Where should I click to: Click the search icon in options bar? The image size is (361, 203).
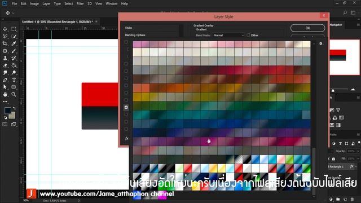345,12
